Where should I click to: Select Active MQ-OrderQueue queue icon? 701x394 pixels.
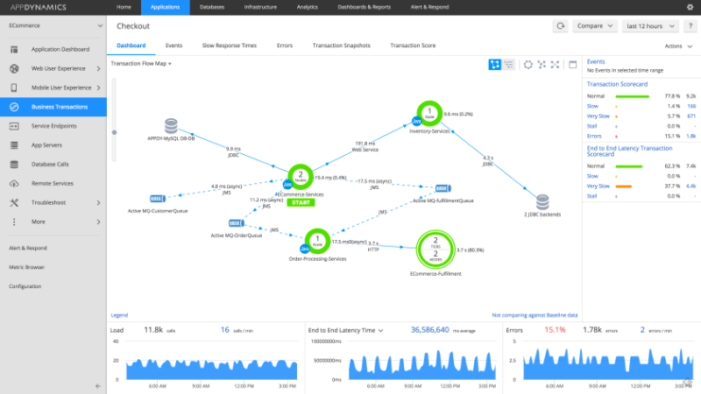(x=237, y=223)
